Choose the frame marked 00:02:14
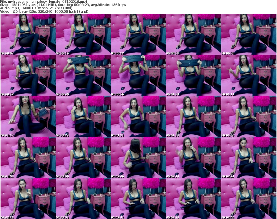This screenshot has width=277, height=219. click(194, 157)
